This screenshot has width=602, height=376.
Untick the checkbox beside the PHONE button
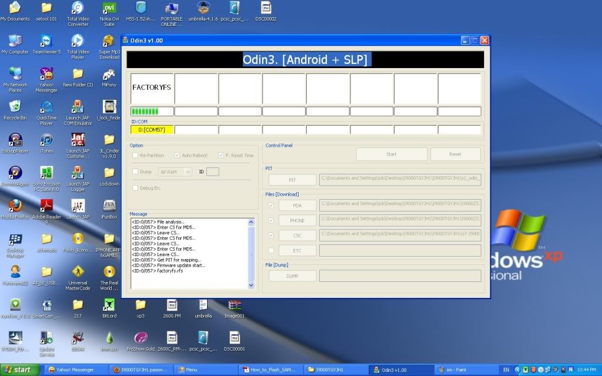click(271, 221)
